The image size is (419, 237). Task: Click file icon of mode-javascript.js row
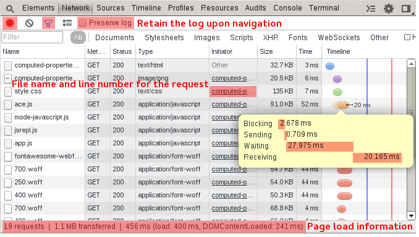8,118
